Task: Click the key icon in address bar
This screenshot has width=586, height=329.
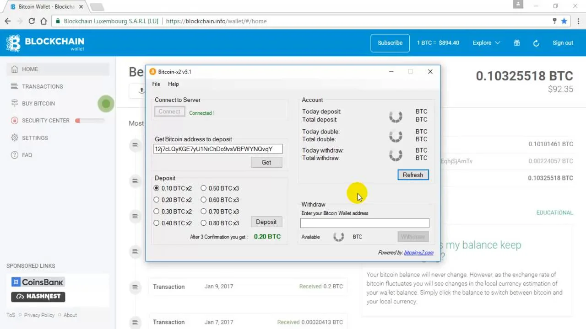Action: (x=555, y=21)
